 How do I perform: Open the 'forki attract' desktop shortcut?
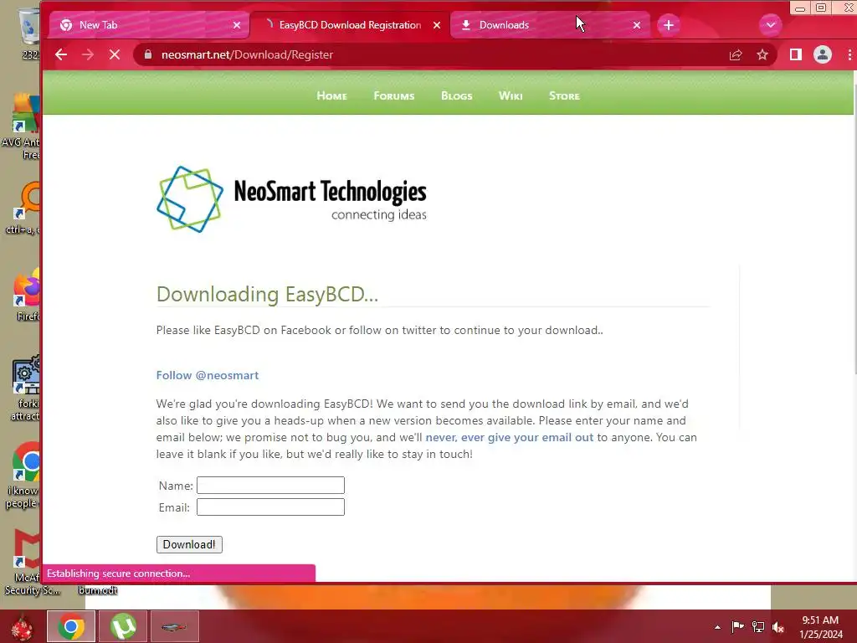(x=26, y=388)
